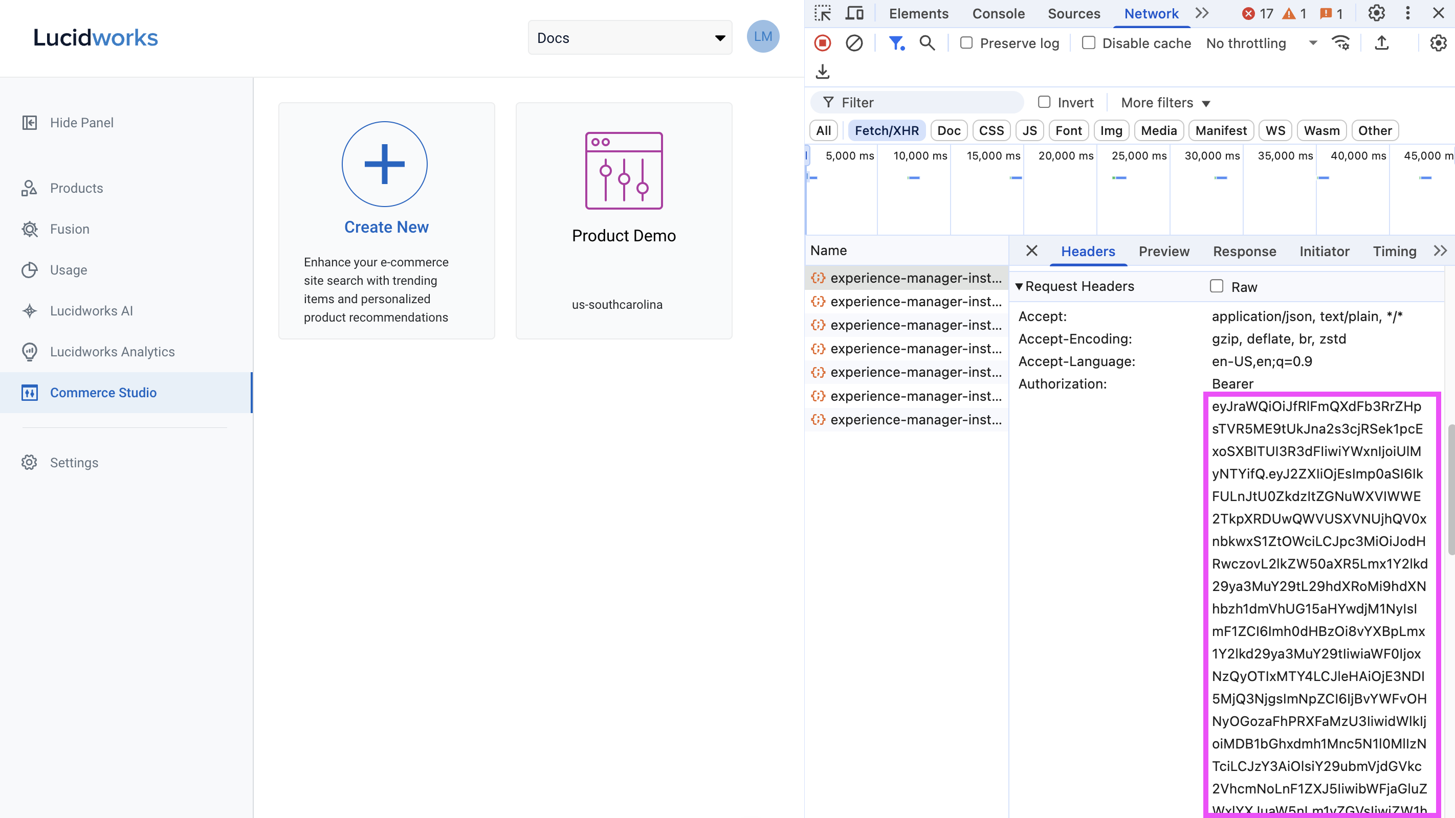Click the Create New plus icon
Screen dimensions: 1455x818
click(385, 164)
